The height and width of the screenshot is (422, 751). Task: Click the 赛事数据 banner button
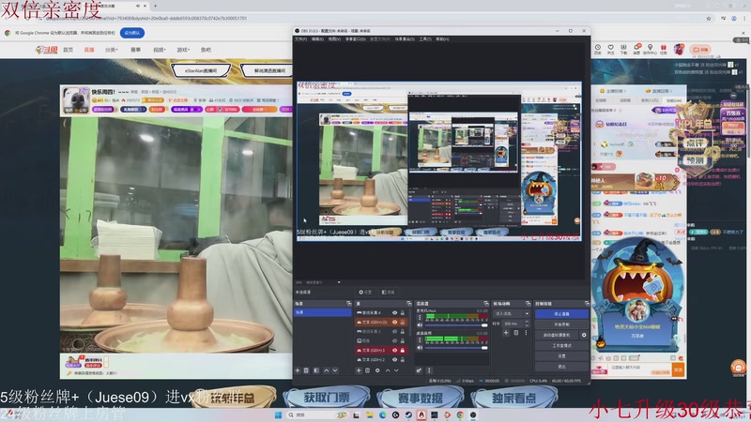(421, 397)
